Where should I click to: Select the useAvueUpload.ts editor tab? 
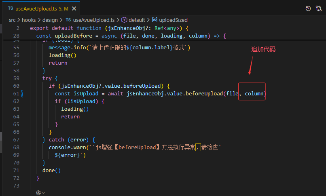36,8
